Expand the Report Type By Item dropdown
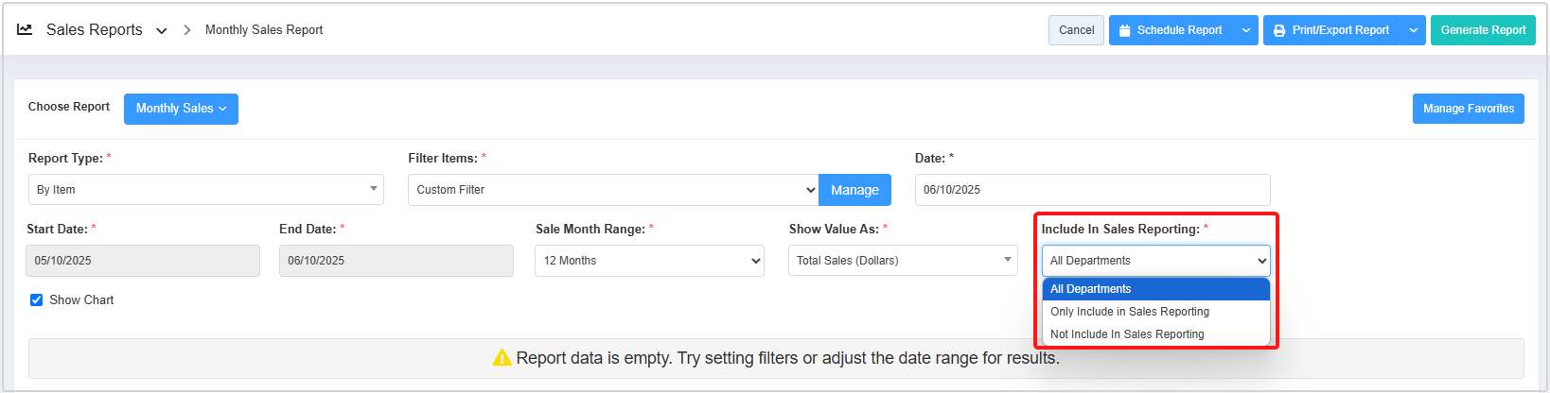The height and width of the screenshot is (393, 1550). 205,190
